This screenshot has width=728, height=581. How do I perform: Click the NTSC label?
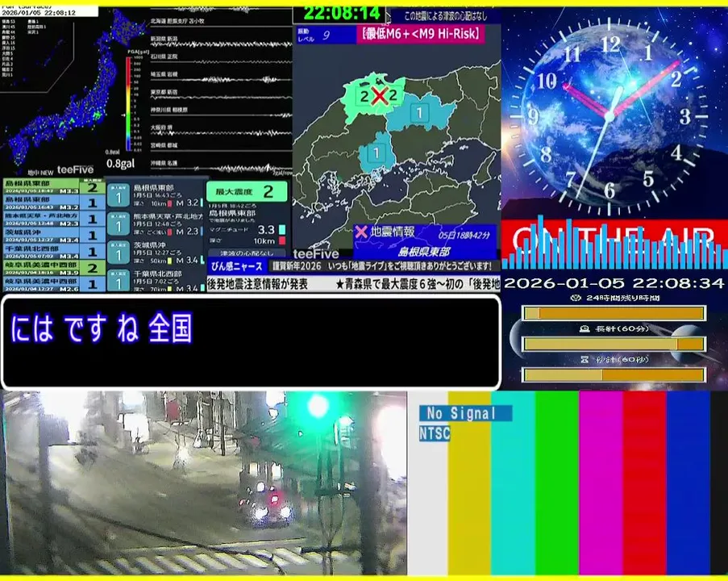coord(435,433)
